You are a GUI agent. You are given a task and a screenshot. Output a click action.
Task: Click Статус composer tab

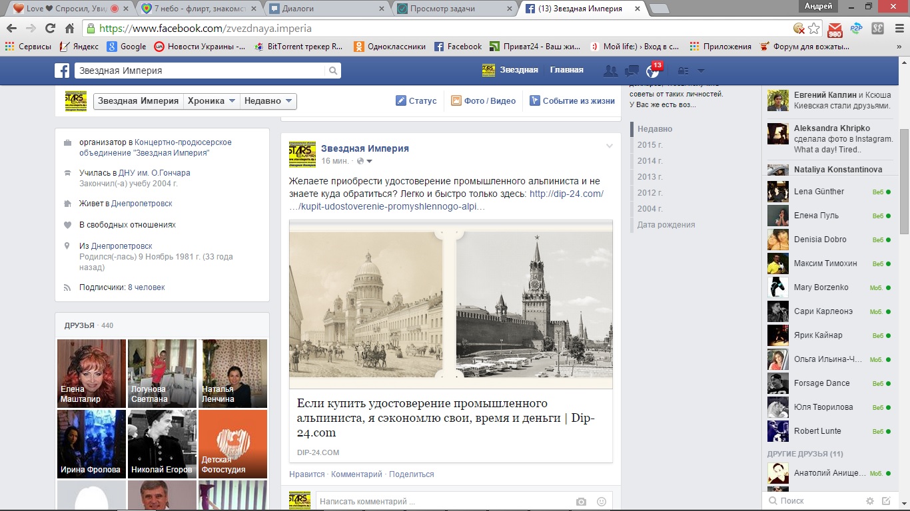tap(416, 101)
